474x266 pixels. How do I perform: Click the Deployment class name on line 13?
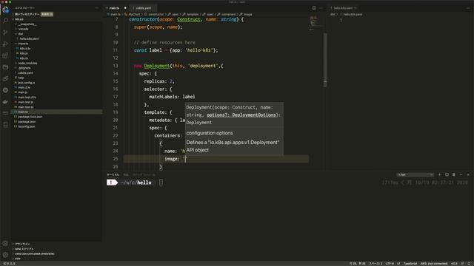(156, 66)
